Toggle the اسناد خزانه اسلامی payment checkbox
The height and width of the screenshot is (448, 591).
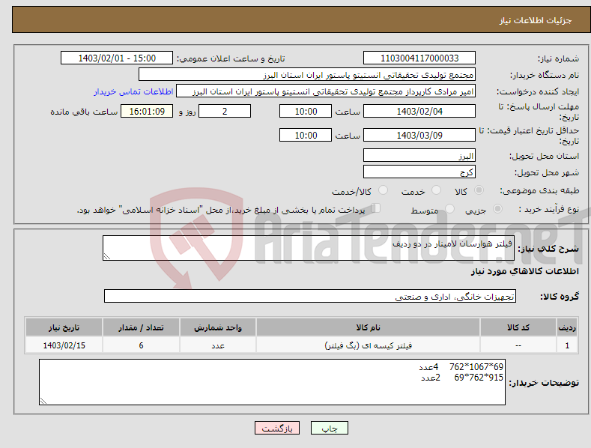(x=376, y=208)
